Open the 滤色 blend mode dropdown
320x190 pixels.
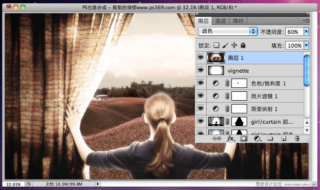[228, 31]
